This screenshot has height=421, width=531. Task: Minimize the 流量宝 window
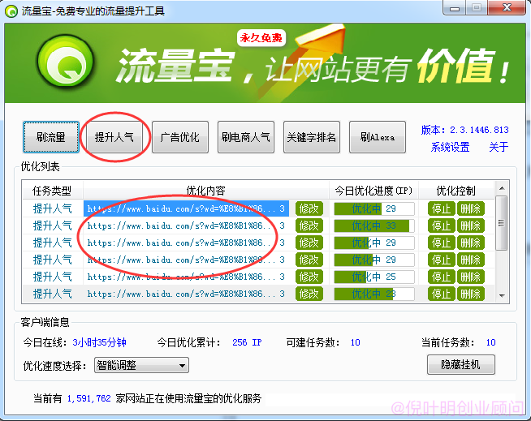tap(455, 8)
